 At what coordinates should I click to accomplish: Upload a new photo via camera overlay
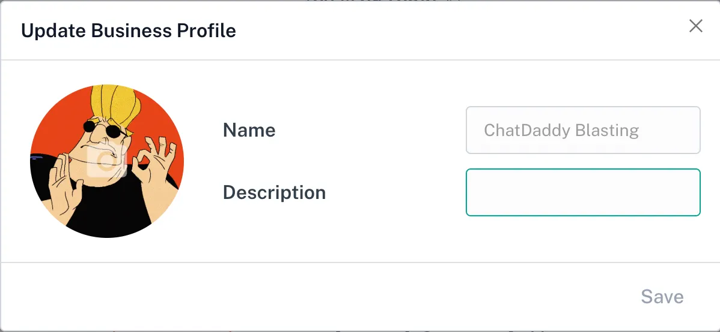point(107,162)
